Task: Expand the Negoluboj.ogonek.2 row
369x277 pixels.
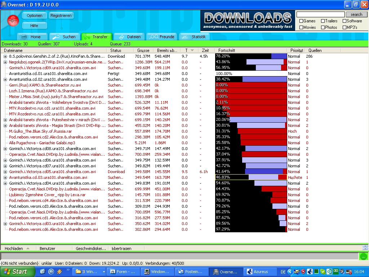Action: (5, 62)
